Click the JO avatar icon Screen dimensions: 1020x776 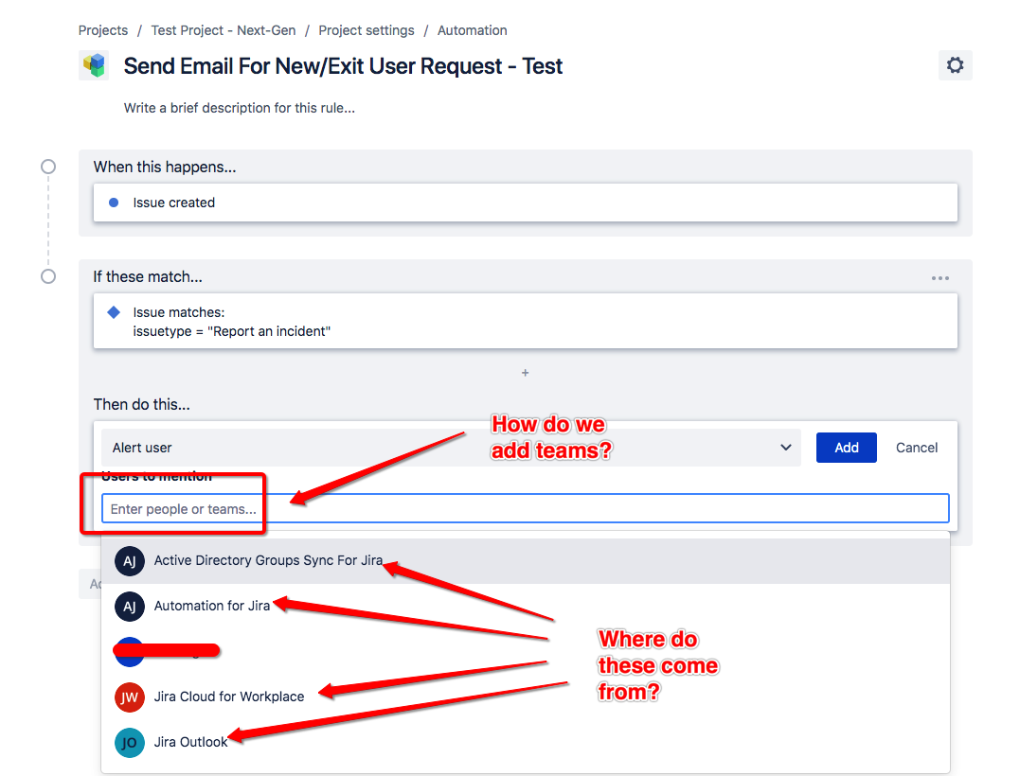pos(130,743)
